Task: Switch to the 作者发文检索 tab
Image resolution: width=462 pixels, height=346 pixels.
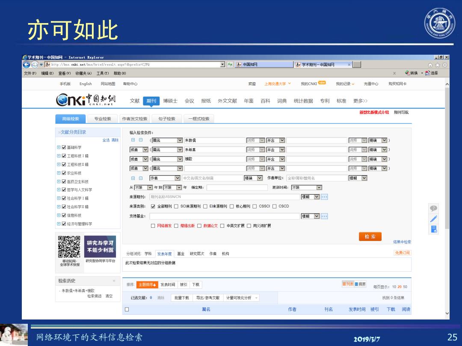Action: 135,119
